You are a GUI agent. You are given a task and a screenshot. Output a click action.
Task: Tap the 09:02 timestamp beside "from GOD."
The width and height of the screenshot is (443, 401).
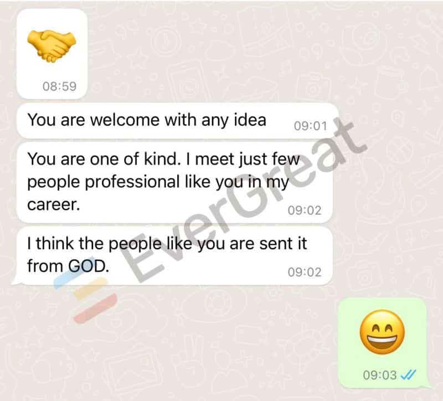305,272
